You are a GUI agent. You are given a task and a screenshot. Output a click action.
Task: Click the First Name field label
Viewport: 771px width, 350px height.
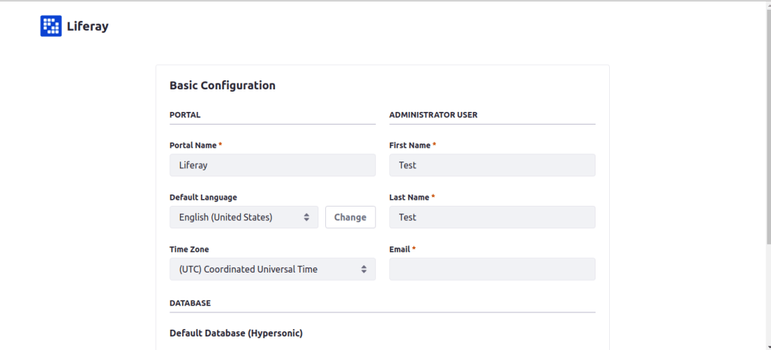click(410, 145)
